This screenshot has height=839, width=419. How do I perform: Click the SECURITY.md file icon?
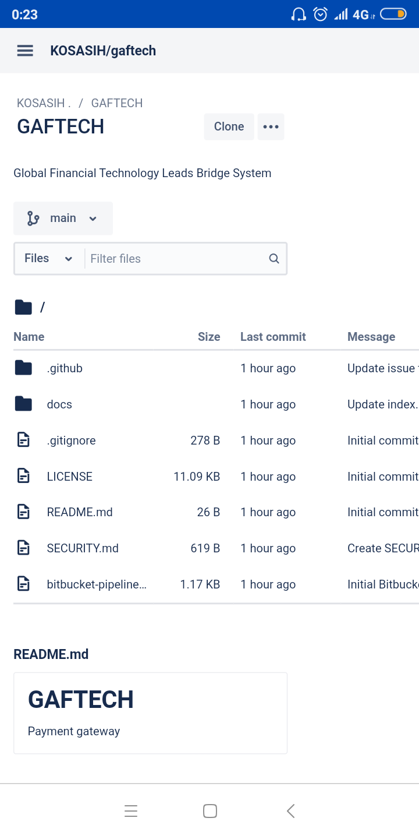(x=23, y=548)
